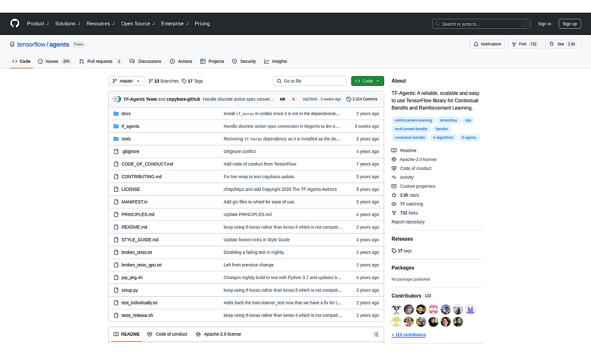Expand the Enterprise menu
The width and height of the screenshot is (591, 358).
pyautogui.click(x=175, y=24)
